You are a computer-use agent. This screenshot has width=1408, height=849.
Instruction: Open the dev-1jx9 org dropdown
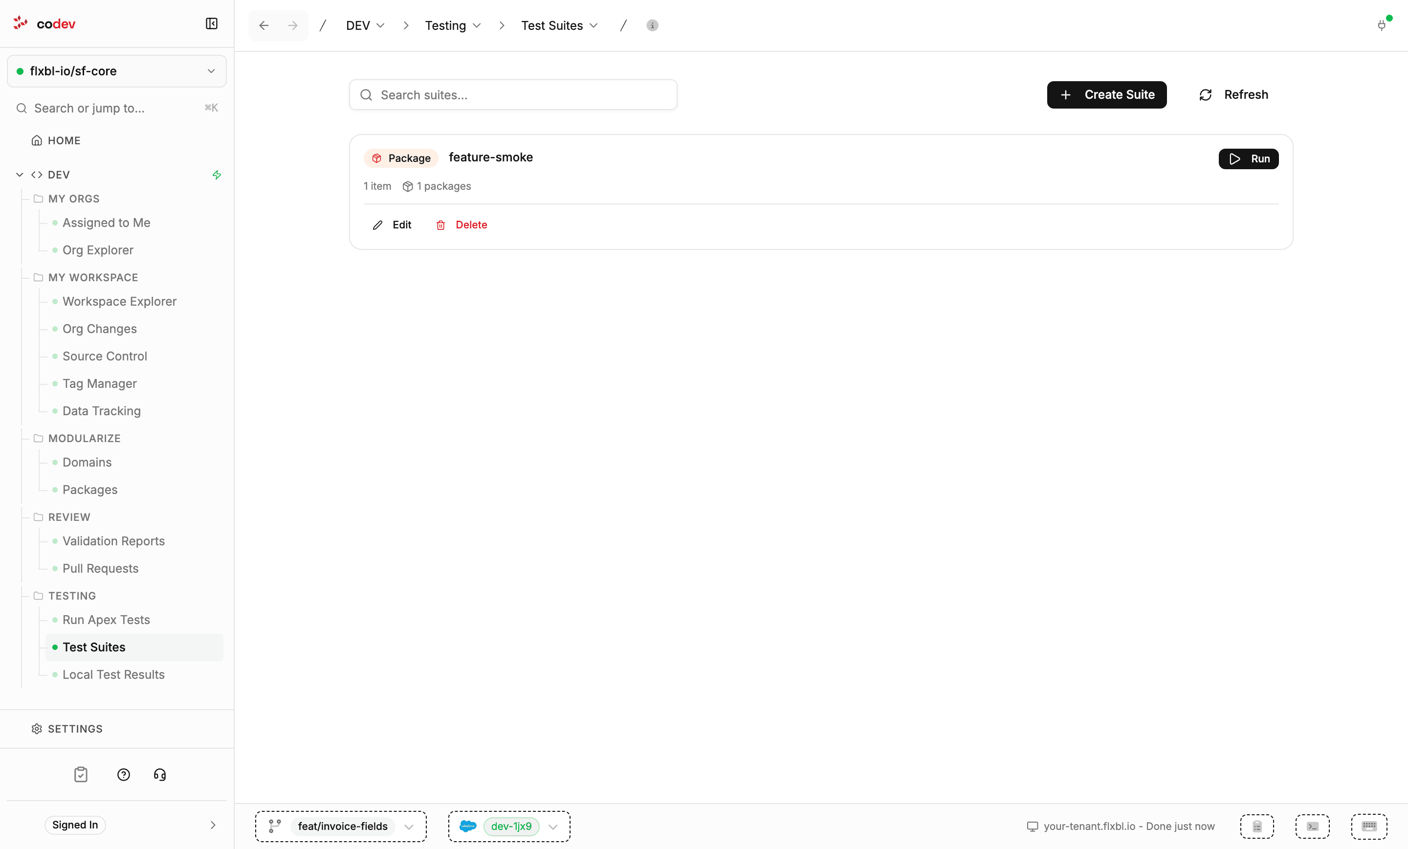point(509,826)
